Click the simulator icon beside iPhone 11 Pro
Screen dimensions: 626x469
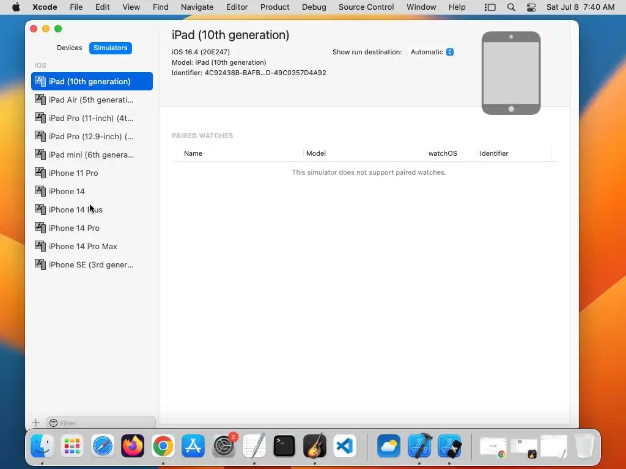click(x=40, y=173)
